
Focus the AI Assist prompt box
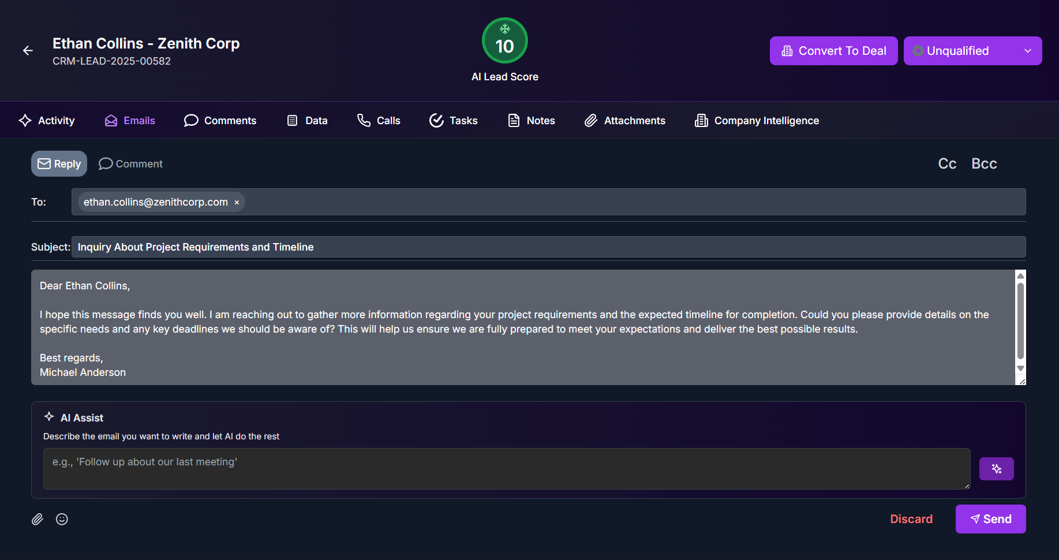pos(506,469)
